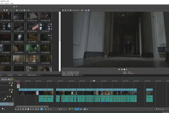Image resolution: width=169 pixels, height=113 pixels.
Task: Copy preview snapshot to clipboard
Action: coord(86,10)
